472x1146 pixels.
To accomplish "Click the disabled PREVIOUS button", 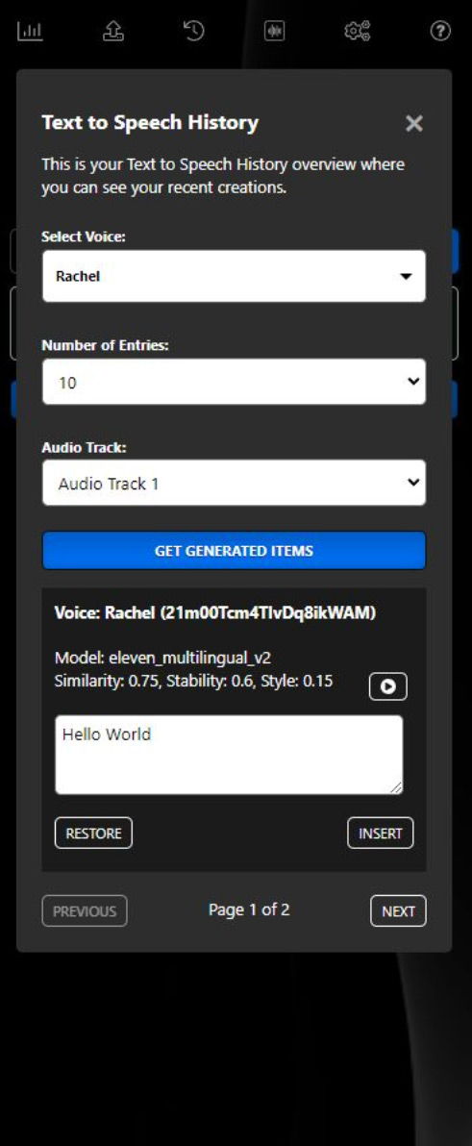I will tap(85, 910).
